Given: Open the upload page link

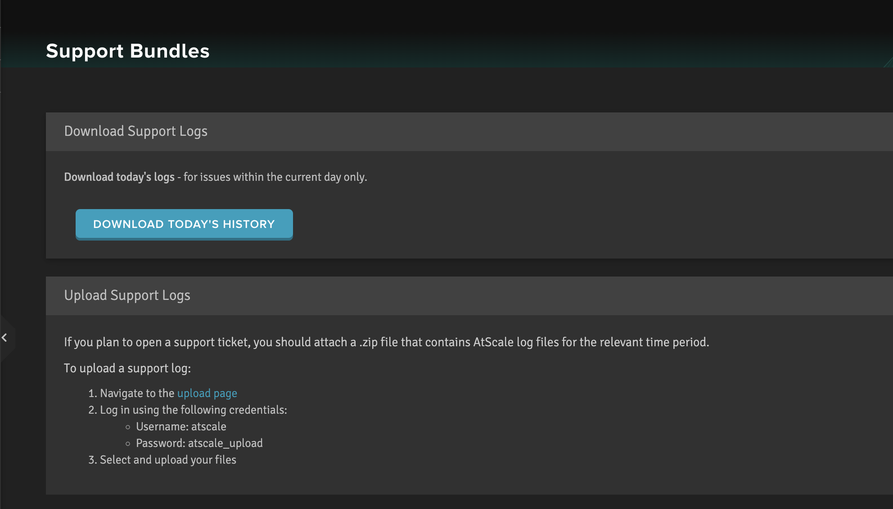Looking at the screenshot, I should click(207, 393).
